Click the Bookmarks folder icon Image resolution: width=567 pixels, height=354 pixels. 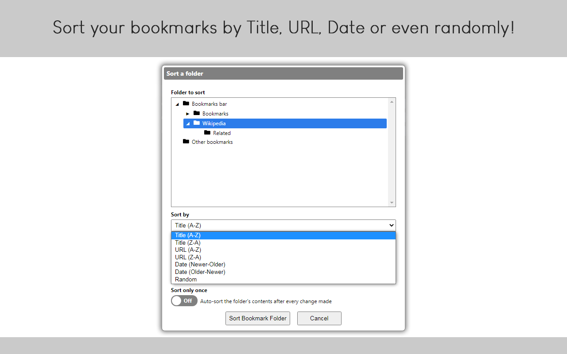click(x=196, y=113)
